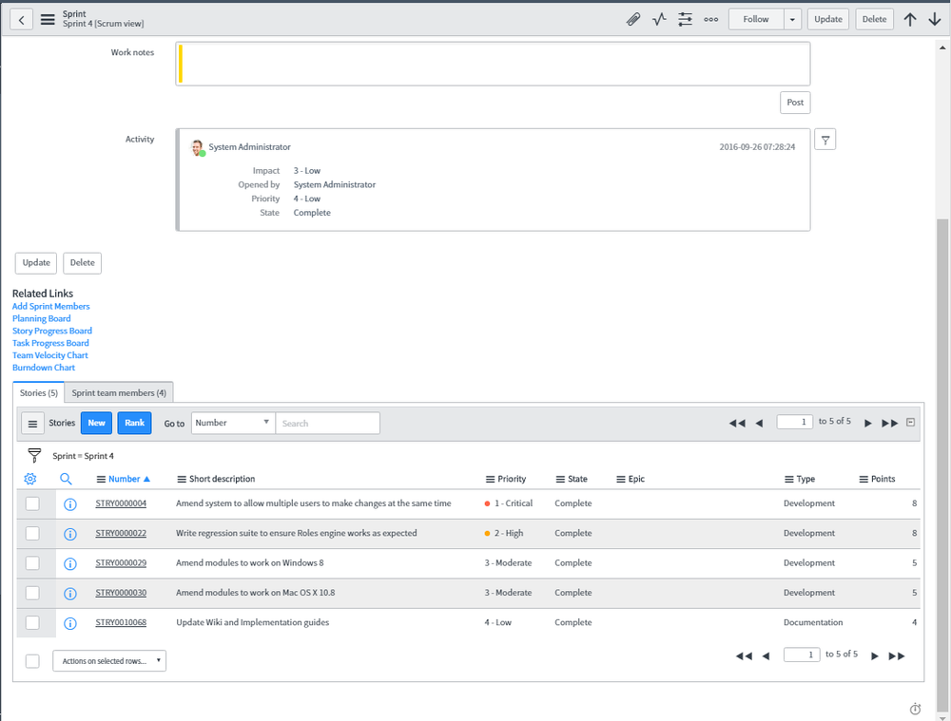Open the activity stream icon in the header

click(659, 19)
